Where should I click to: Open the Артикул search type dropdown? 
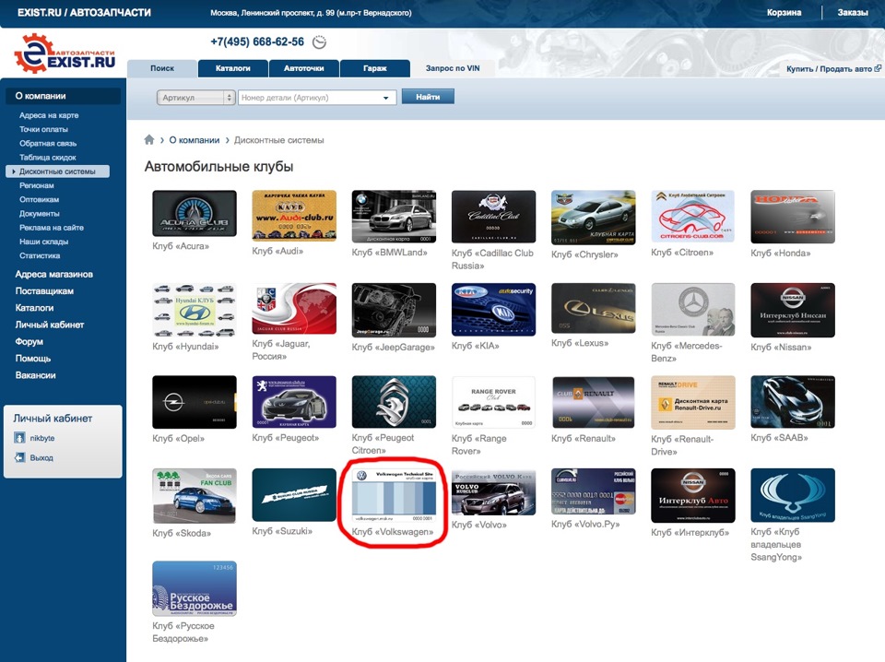coord(195,98)
